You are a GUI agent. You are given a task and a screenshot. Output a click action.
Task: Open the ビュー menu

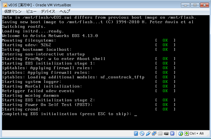click(31, 11)
